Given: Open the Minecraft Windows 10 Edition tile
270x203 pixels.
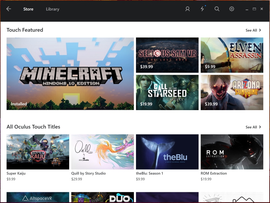Looking at the screenshot, I should click(x=70, y=74).
